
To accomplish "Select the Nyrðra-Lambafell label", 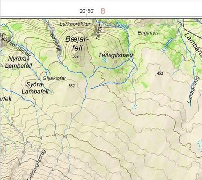I will (19, 62).
